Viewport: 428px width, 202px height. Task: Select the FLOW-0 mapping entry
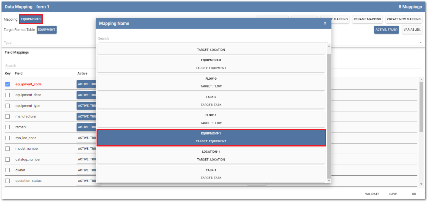point(211,82)
